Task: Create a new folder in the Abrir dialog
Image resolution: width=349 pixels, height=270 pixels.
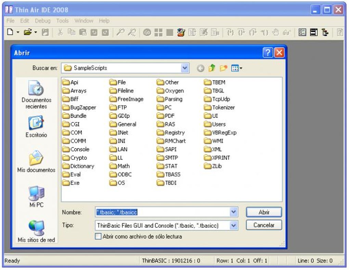Action: (223, 67)
